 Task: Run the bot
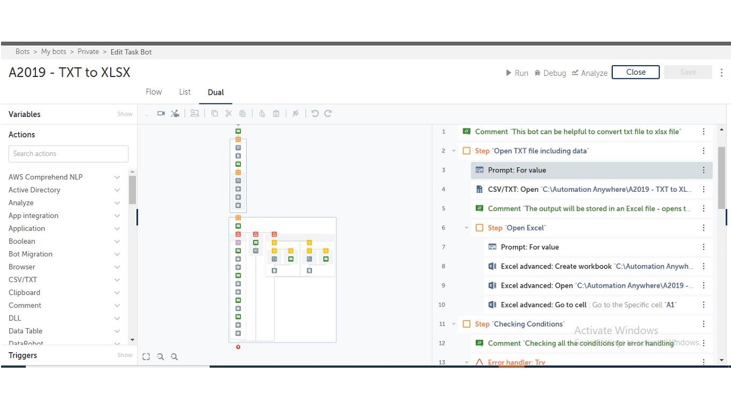(x=517, y=73)
